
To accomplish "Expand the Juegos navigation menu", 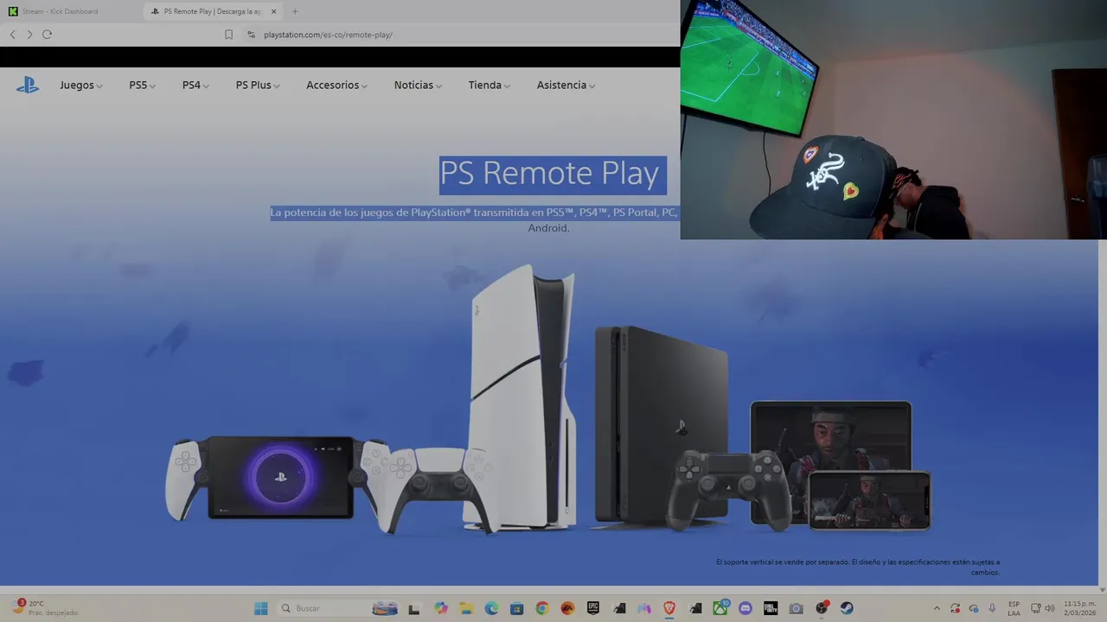I will pos(81,85).
